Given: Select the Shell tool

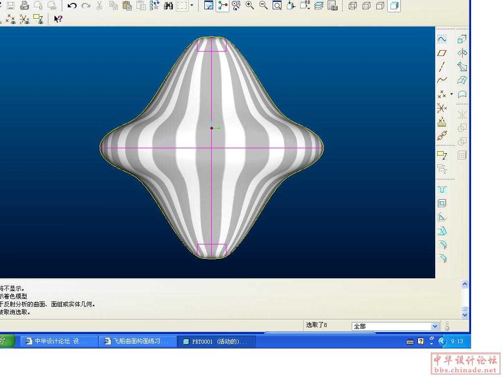Looking at the screenshot, I should tap(442, 203).
